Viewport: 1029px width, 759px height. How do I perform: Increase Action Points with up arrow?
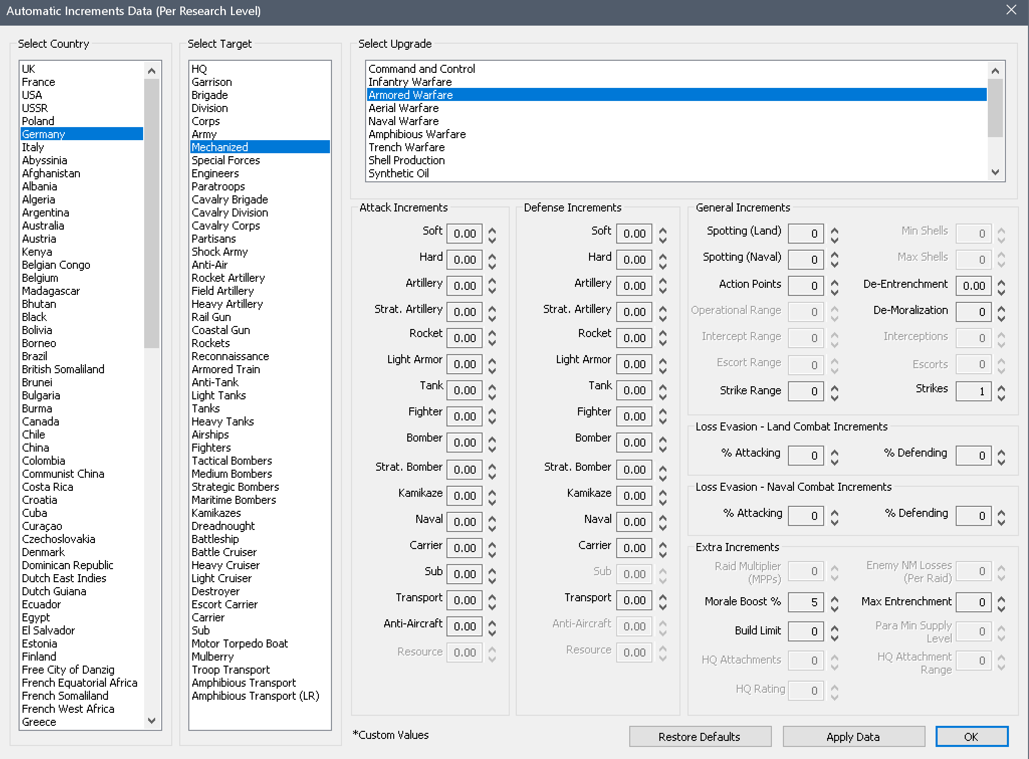pyautogui.click(x=835, y=282)
